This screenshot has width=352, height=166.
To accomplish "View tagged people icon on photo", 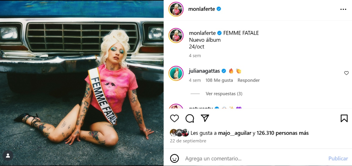I will (x=8, y=156).
